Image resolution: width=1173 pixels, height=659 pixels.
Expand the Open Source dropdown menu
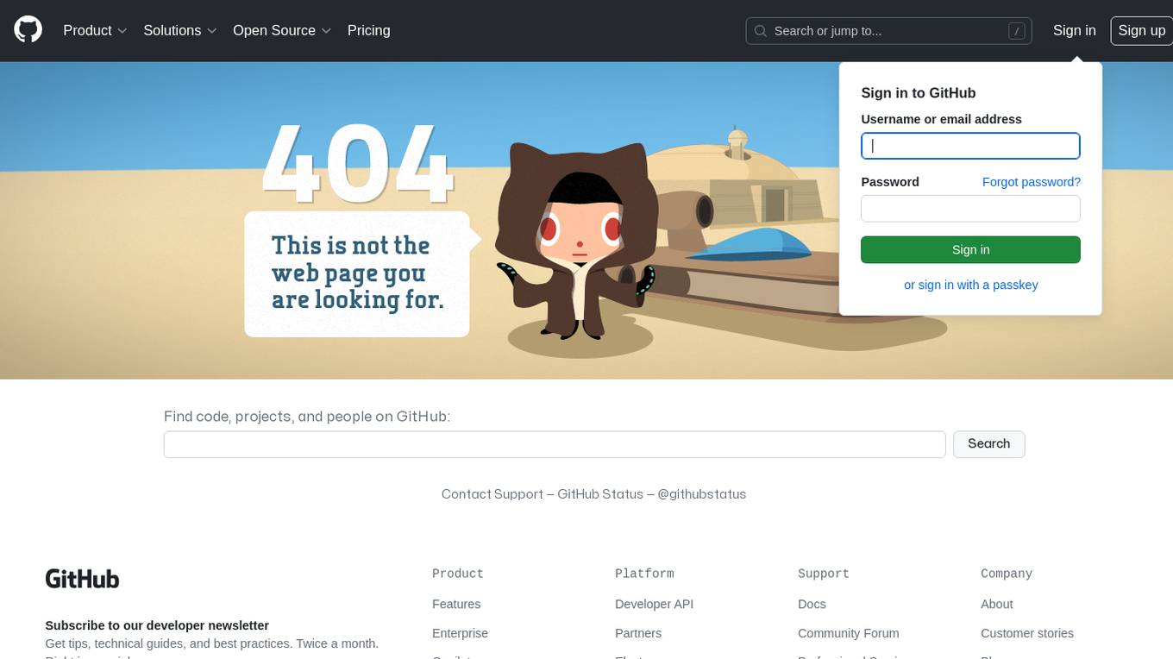coord(282,30)
